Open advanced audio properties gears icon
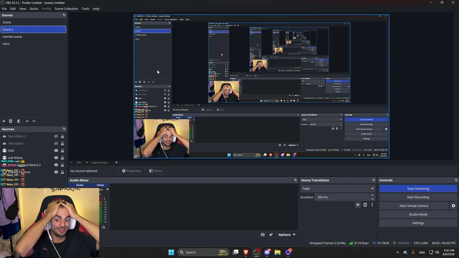Viewport: 459px width, 258px height. pyautogui.click(x=271, y=235)
